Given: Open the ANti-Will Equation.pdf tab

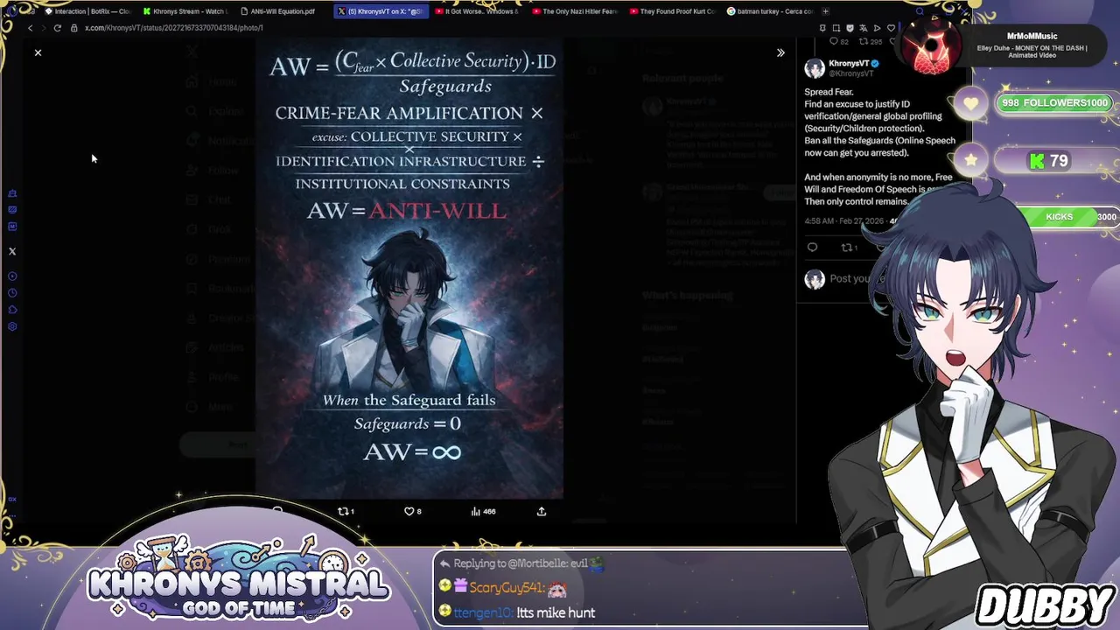Looking at the screenshot, I should pos(282,11).
